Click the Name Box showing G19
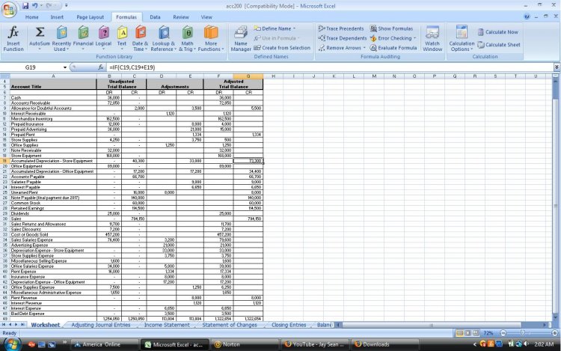The image size is (561, 351). 34,67
